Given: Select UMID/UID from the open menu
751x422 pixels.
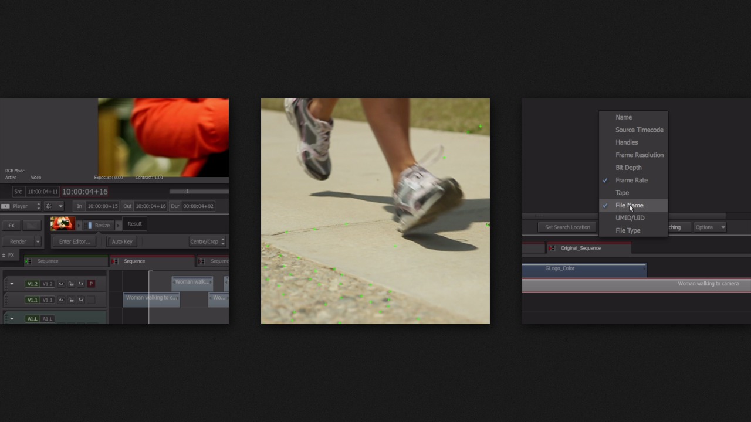Looking at the screenshot, I should point(630,217).
